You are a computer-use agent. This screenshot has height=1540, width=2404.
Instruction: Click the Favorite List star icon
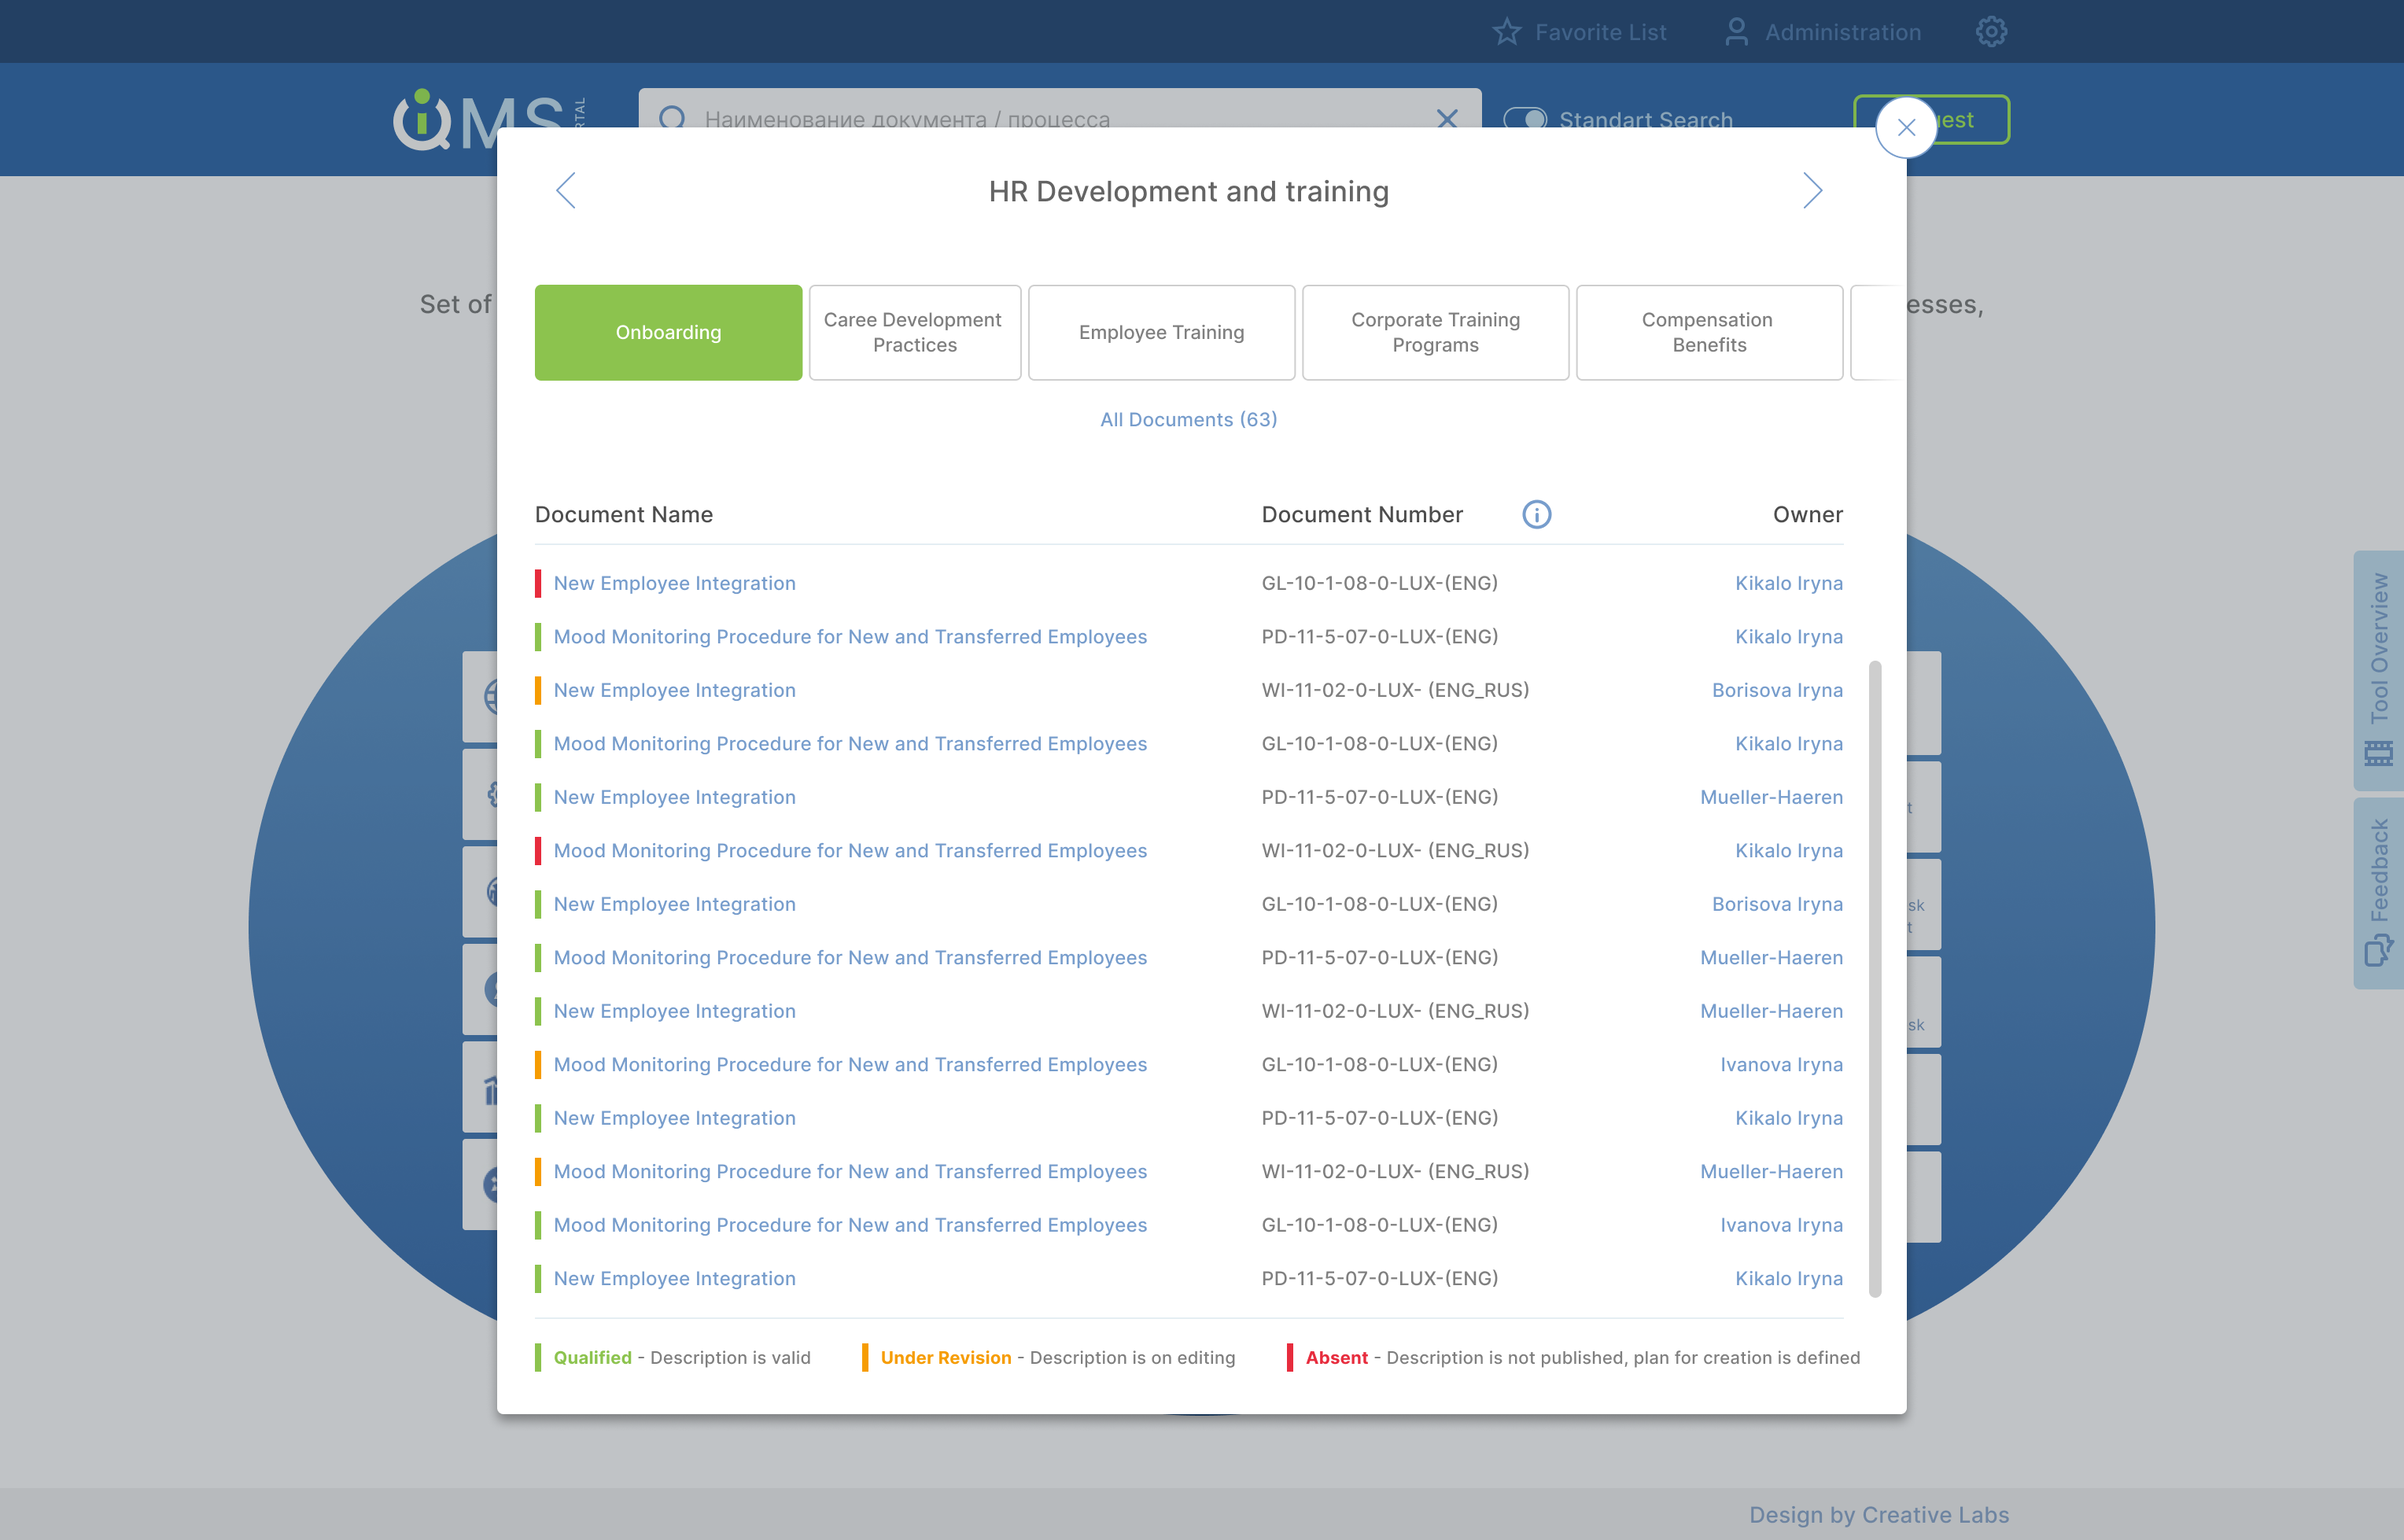click(x=1506, y=32)
